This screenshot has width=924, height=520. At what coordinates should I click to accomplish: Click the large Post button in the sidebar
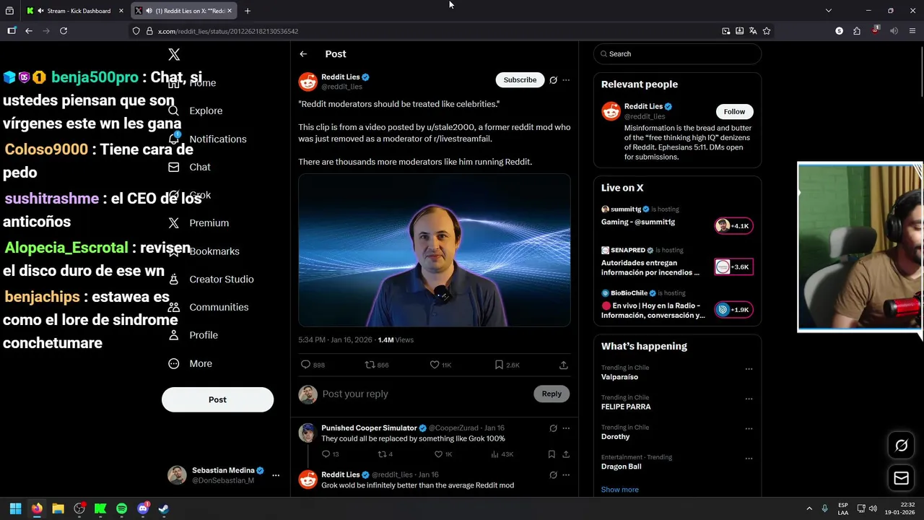click(217, 399)
